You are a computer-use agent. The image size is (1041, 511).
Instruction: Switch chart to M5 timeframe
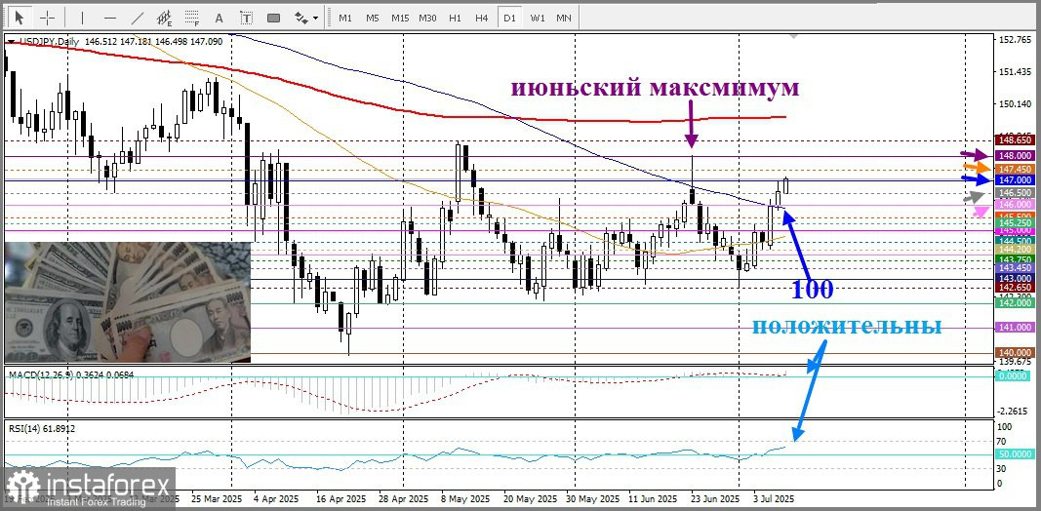click(373, 18)
